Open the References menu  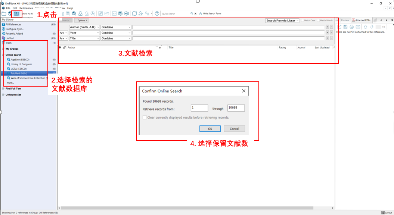(26, 8)
